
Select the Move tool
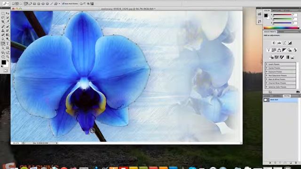click(8, 14)
